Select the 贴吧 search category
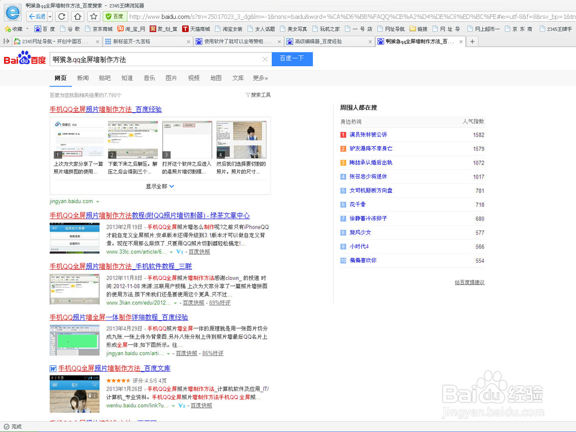576x432 pixels. point(105,78)
